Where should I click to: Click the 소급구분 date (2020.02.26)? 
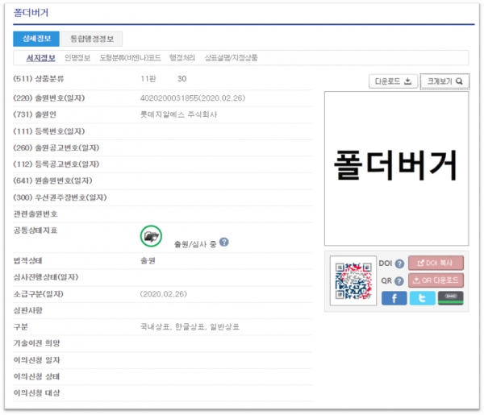(x=164, y=294)
